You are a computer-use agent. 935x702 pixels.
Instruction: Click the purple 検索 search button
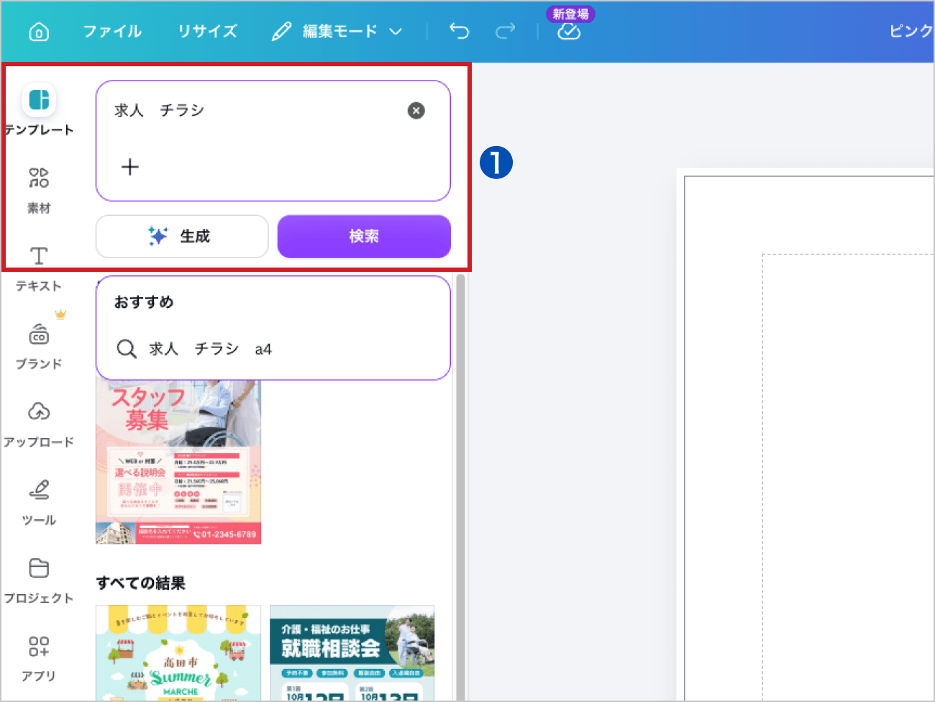[364, 236]
